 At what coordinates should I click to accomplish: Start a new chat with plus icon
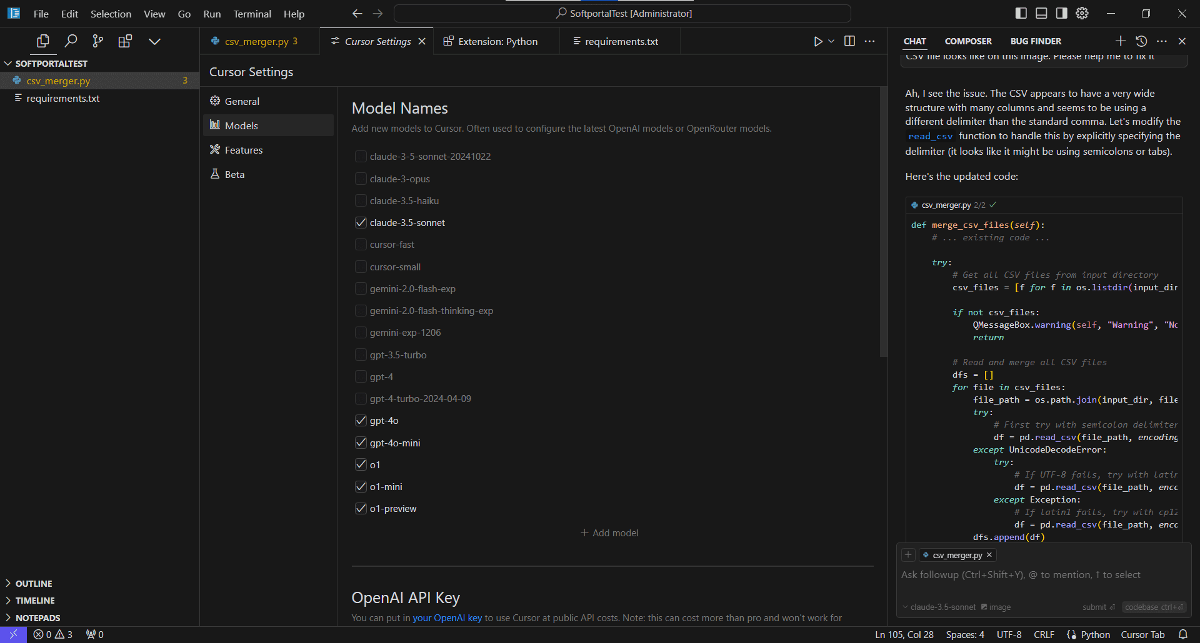click(x=1120, y=41)
